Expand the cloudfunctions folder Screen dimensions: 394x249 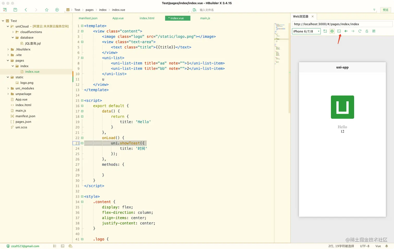point(13,32)
